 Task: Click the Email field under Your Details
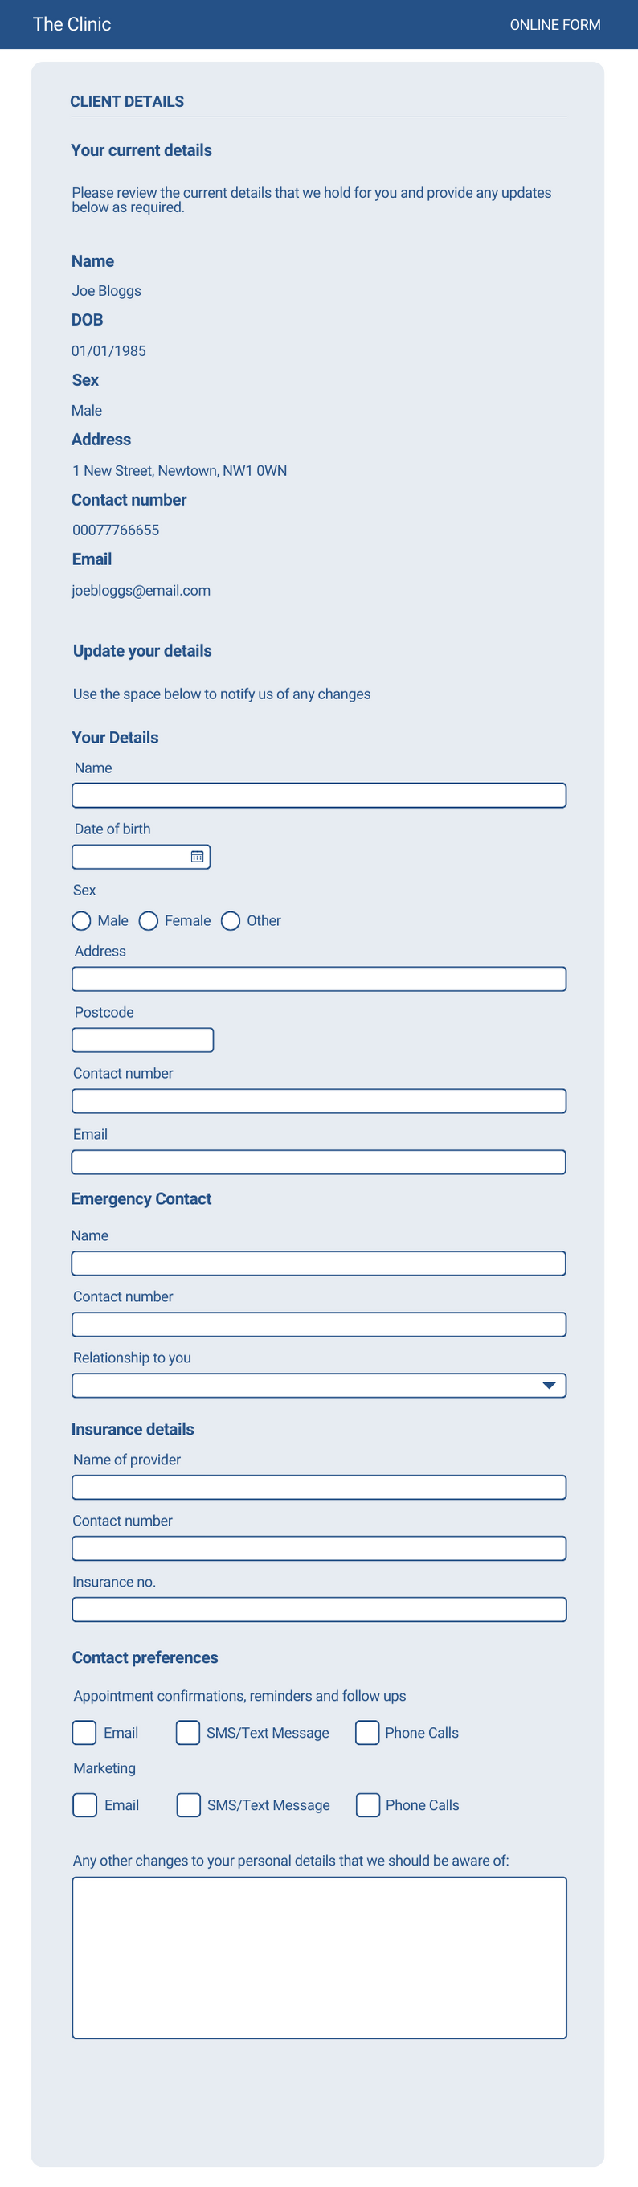pyautogui.click(x=319, y=1162)
